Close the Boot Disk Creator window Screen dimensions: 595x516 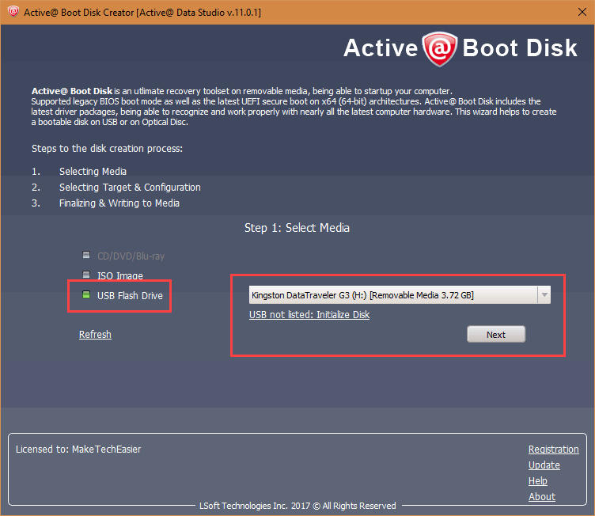pos(582,12)
